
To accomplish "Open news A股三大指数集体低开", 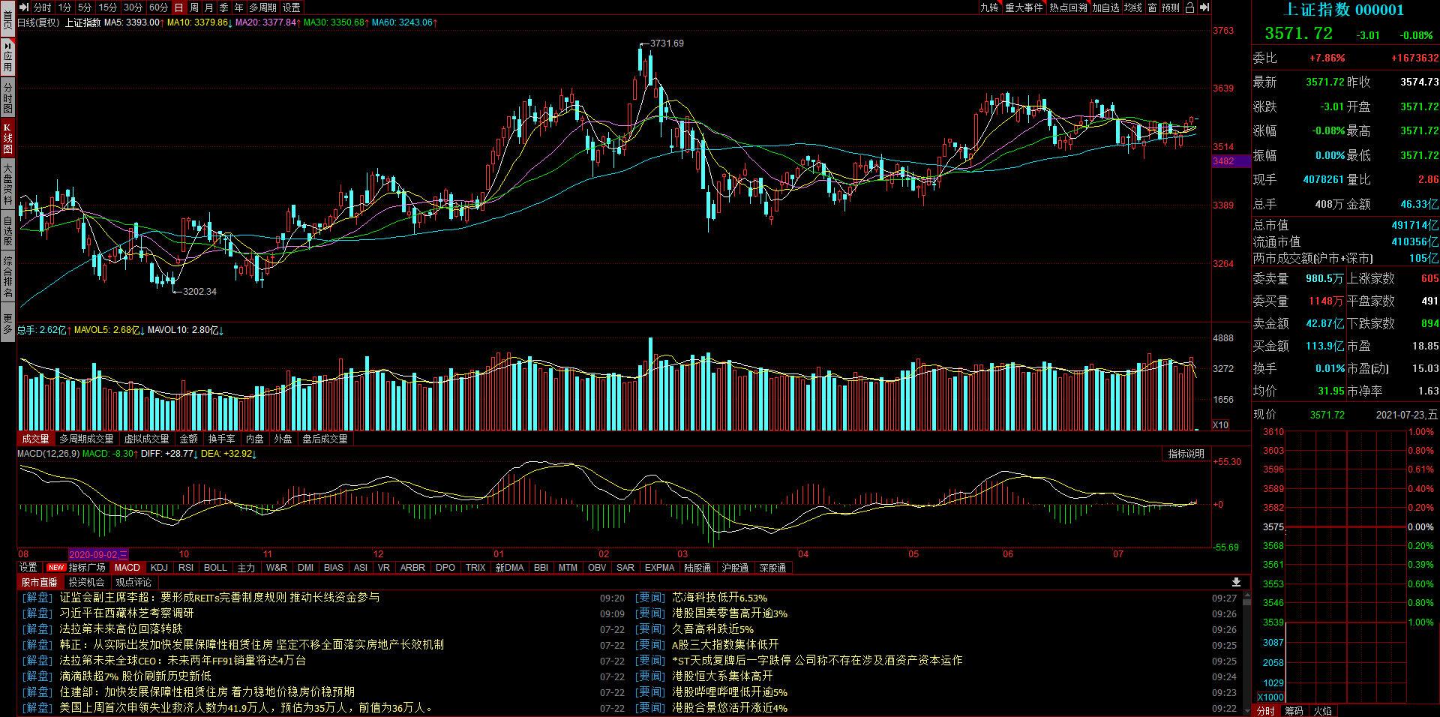I will point(725,645).
